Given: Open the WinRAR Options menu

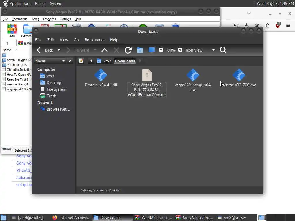Looking at the screenshot, I should (65, 19).
